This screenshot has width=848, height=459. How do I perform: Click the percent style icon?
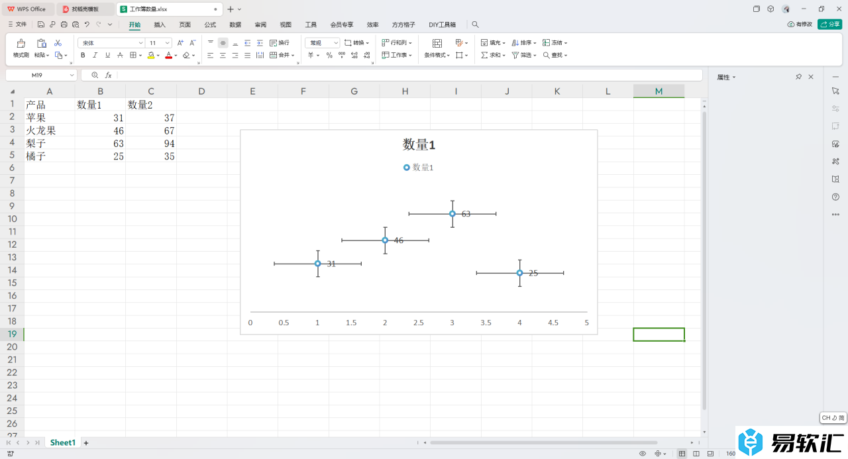pyautogui.click(x=329, y=56)
